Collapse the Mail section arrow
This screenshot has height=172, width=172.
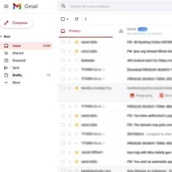[1, 37]
